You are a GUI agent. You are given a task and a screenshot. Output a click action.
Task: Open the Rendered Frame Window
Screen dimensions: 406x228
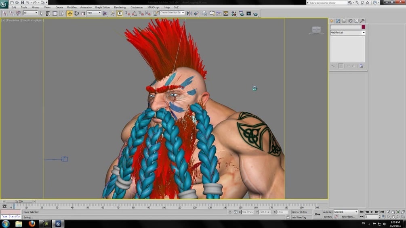(248, 13)
